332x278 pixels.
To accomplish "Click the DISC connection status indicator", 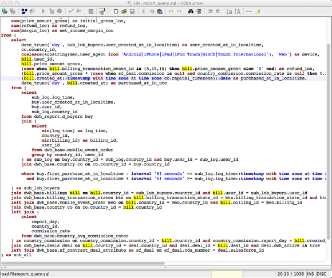I will click(x=321, y=274).
